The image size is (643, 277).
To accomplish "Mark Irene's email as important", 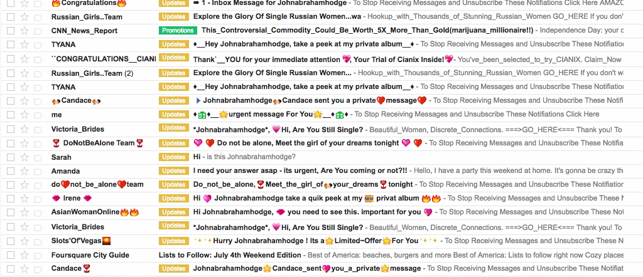I will coord(38,199).
